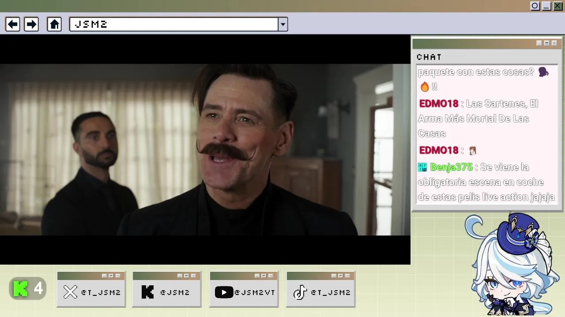This screenshot has height=317, width=565.
Task: Open the @JSM2VT YouTube handle text
Action: (x=255, y=292)
